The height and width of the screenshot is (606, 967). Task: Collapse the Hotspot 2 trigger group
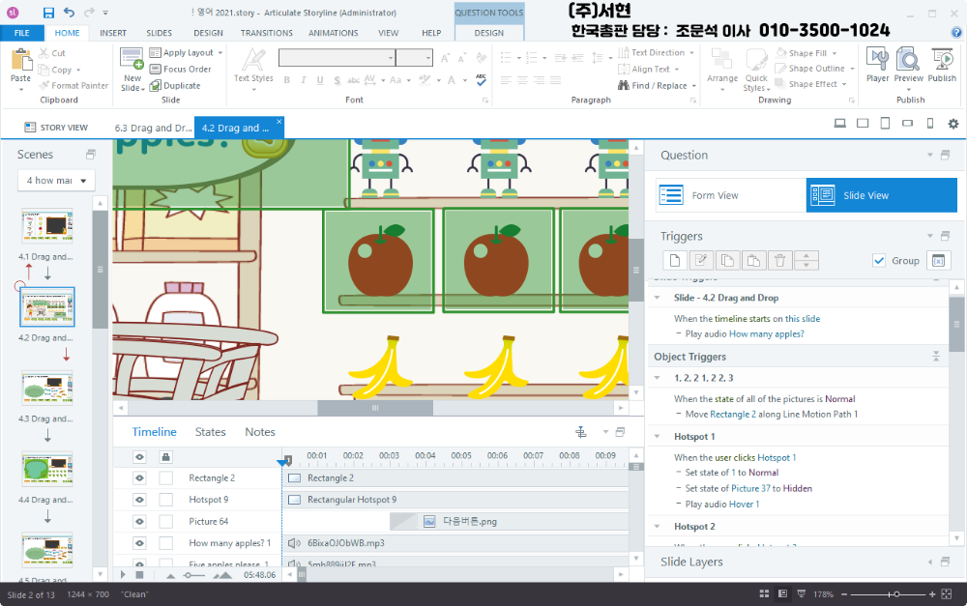pos(657,527)
